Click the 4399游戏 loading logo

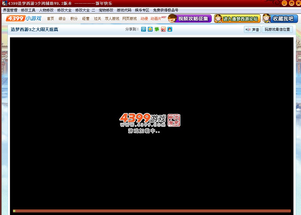(x=150, y=120)
